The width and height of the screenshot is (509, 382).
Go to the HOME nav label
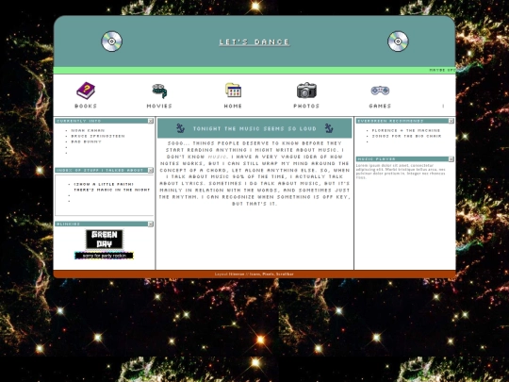point(233,106)
